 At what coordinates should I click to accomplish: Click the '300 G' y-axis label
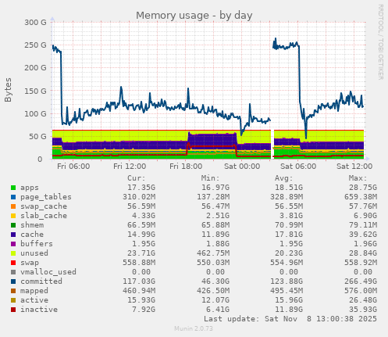point(35,23)
